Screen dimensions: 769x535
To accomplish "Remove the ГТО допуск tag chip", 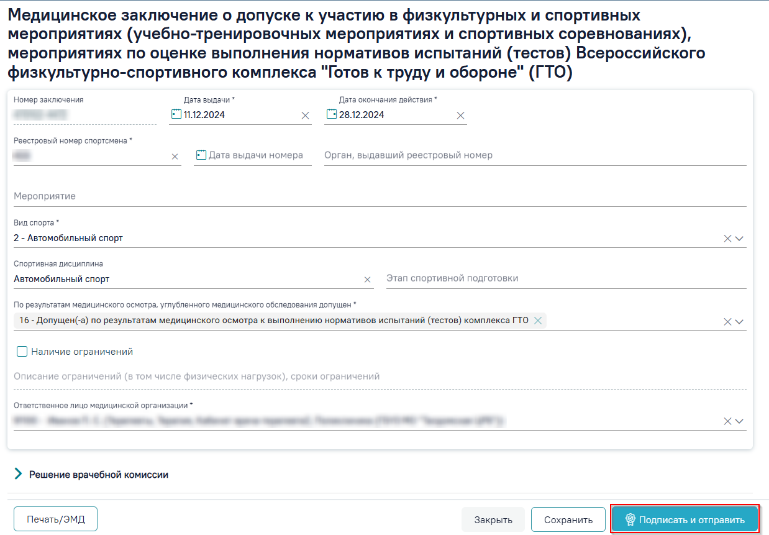I will (x=538, y=320).
